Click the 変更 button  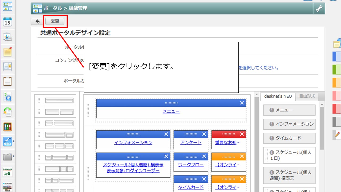(55, 21)
